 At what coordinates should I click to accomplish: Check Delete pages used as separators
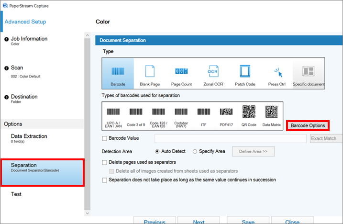(105, 162)
